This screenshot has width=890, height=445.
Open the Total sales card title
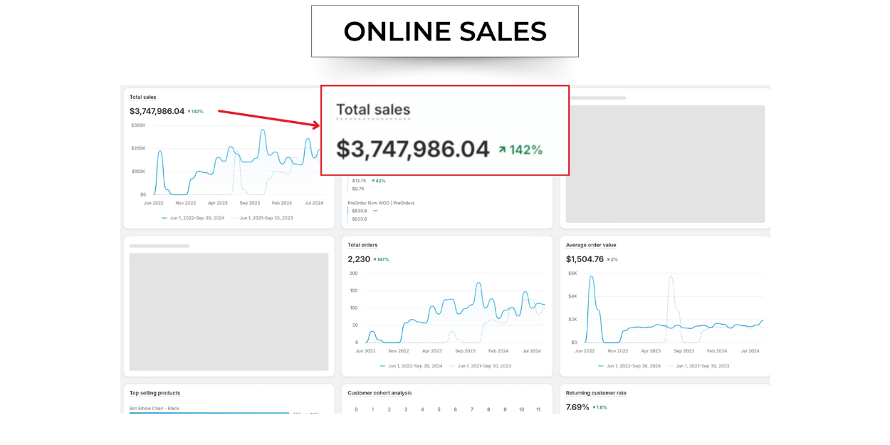click(x=142, y=97)
